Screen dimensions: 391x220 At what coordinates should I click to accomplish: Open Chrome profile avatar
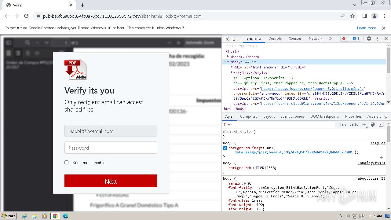(374, 16)
